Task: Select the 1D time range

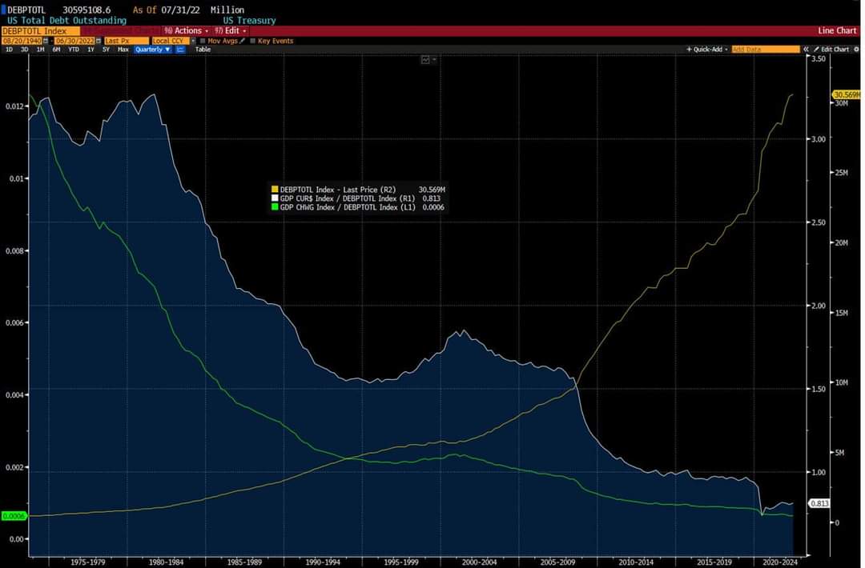Action: [x=10, y=50]
